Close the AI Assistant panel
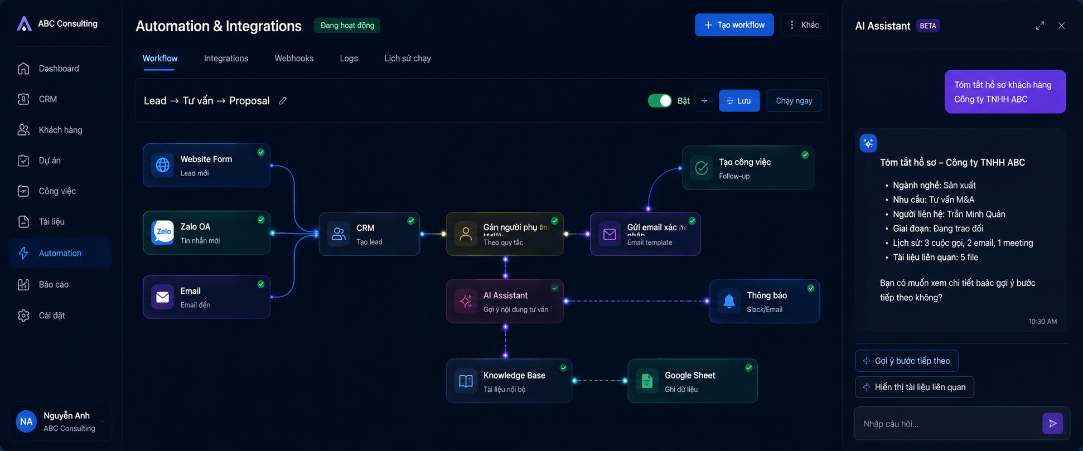The image size is (1083, 451). coord(1062,26)
